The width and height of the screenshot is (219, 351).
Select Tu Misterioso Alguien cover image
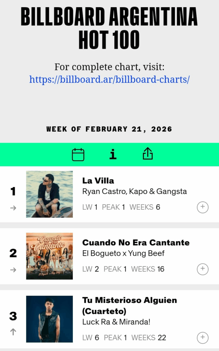50,319
